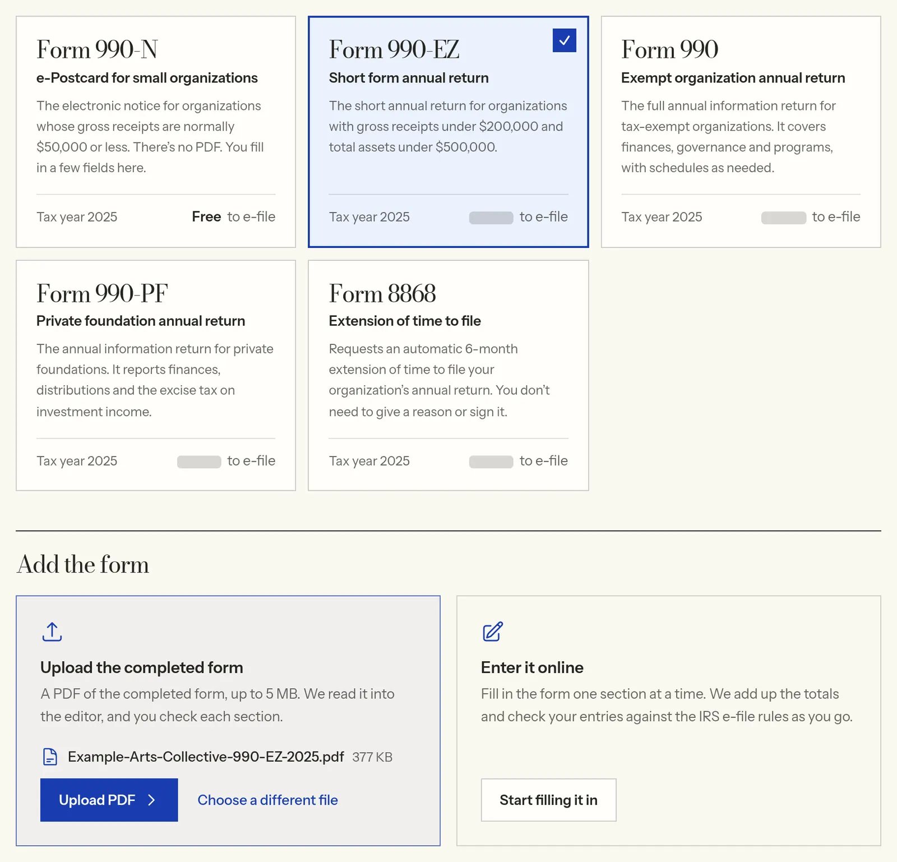This screenshot has height=862, width=897.
Task: Click the 377 KB file size
Action: click(x=372, y=757)
